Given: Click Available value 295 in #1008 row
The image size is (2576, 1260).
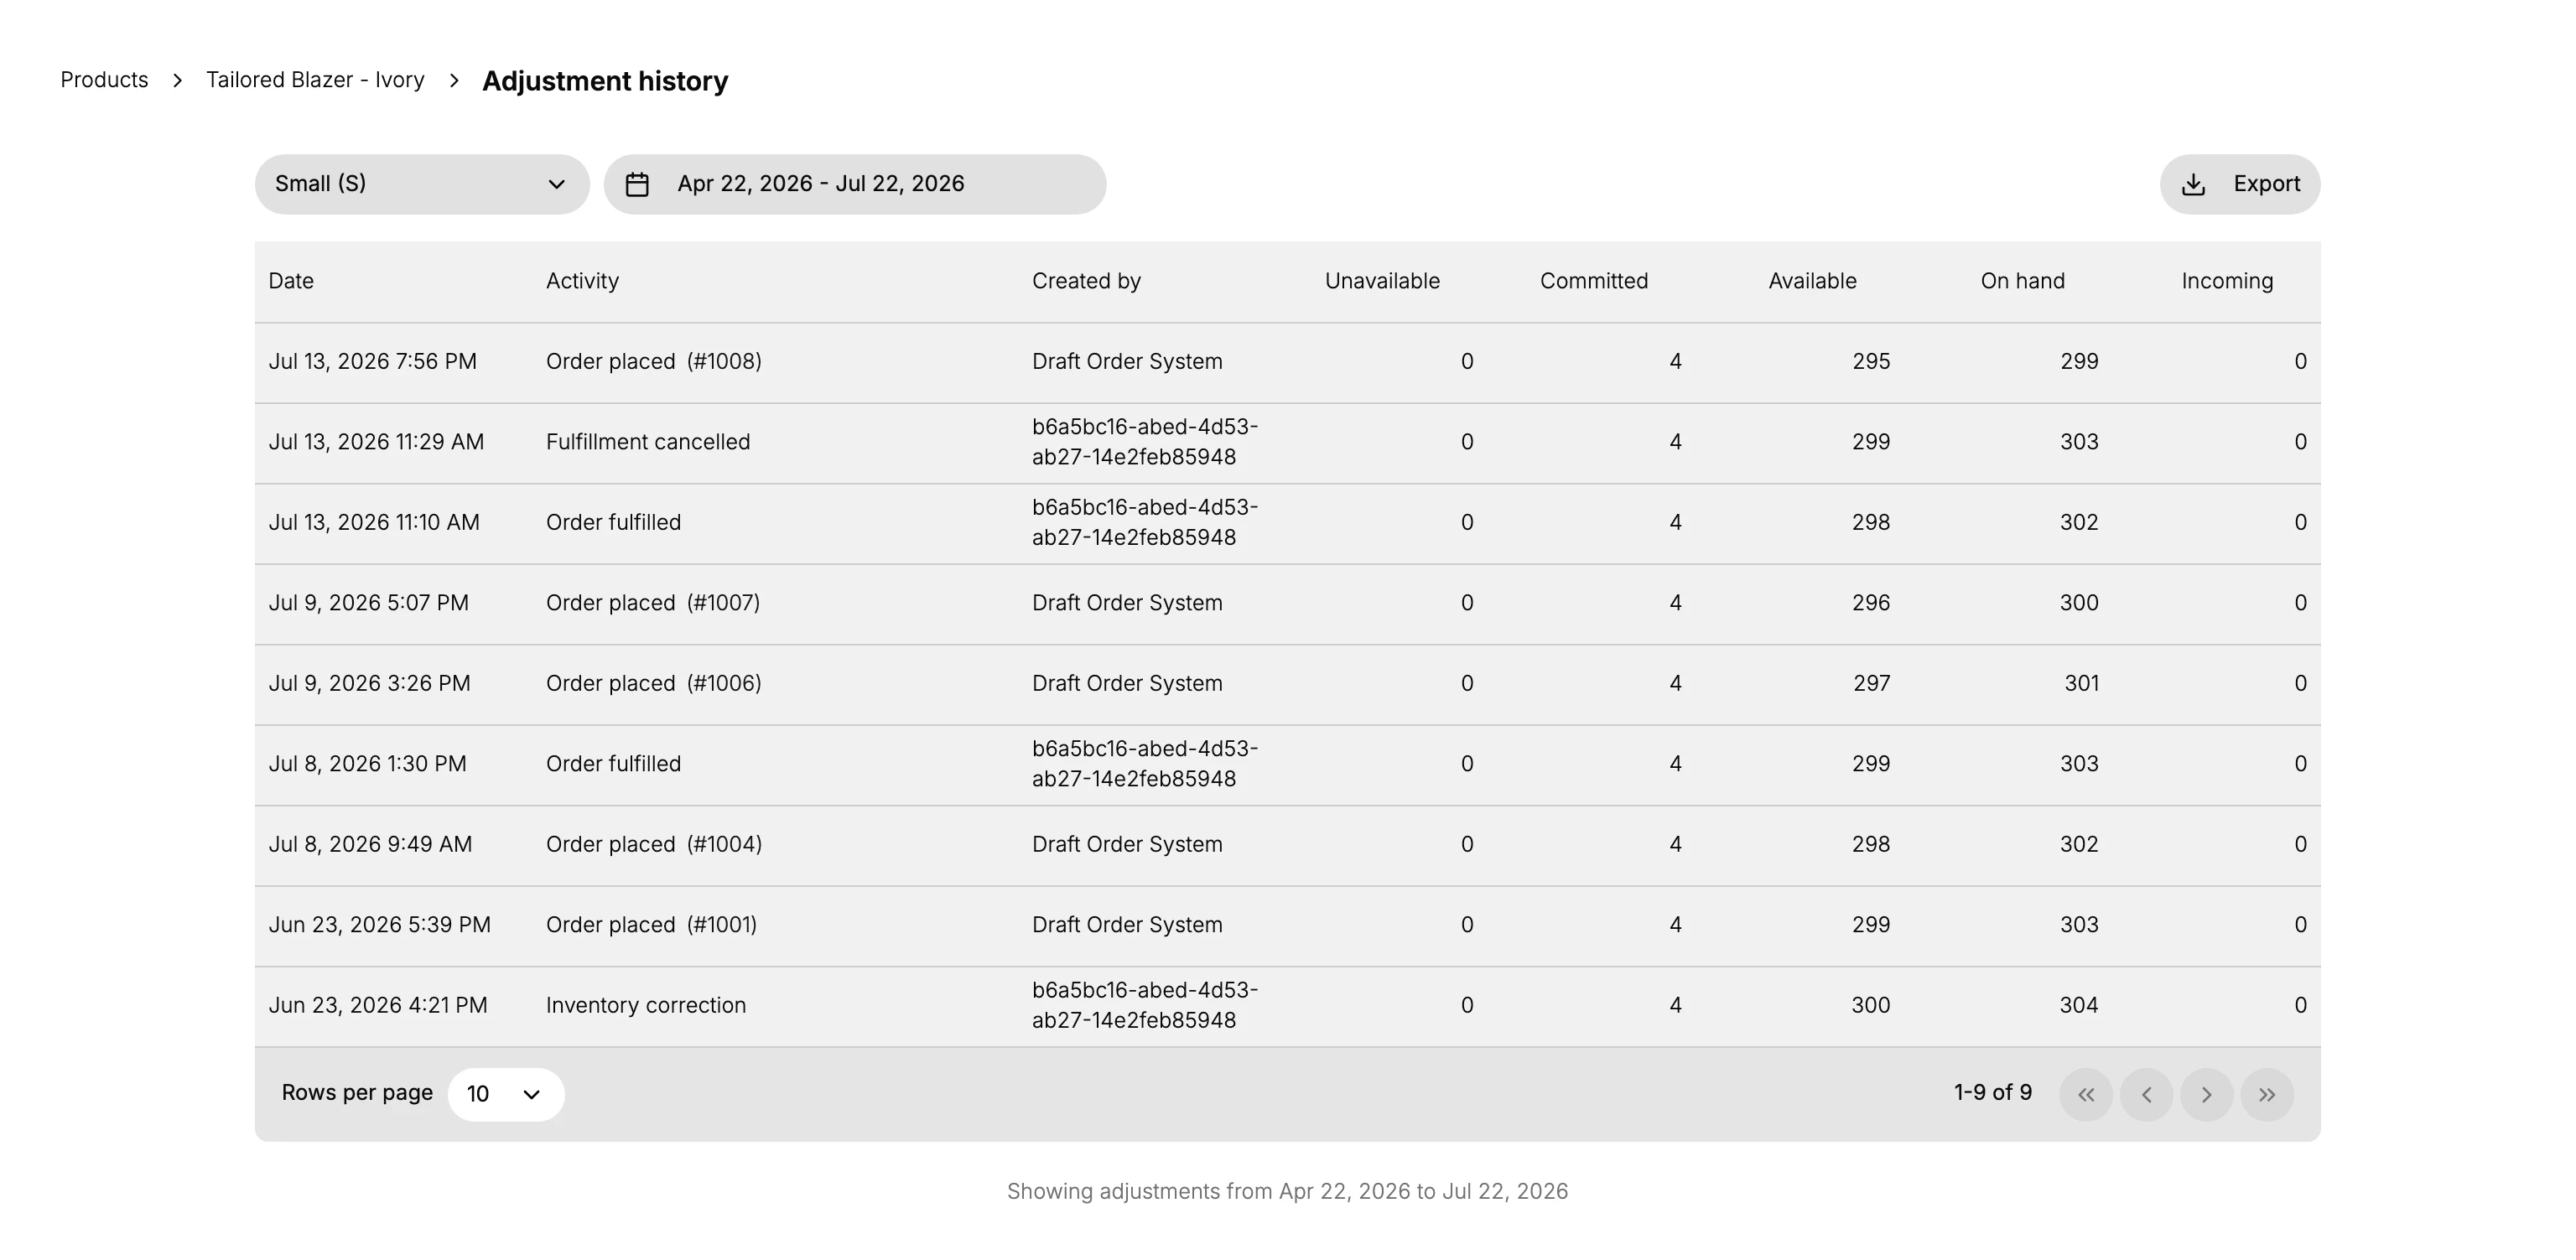Looking at the screenshot, I should click(1871, 362).
